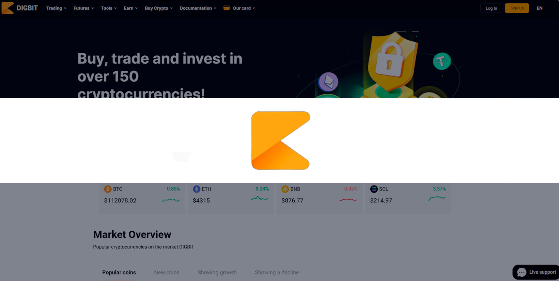The width and height of the screenshot is (559, 281).
Task: Expand the Buy Crypto dropdown
Action: 156,8
